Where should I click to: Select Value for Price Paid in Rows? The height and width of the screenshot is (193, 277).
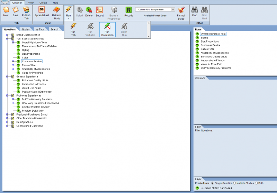[x=211, y=64]
